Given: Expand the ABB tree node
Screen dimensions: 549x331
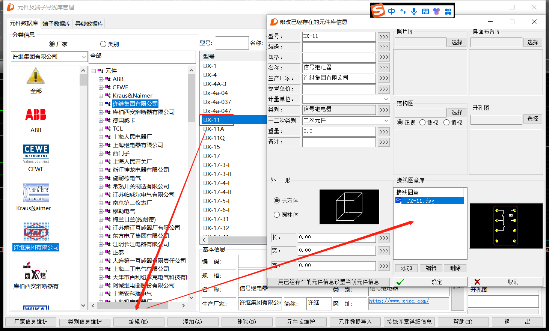Looking at the screenshot, I should (101, 79).
